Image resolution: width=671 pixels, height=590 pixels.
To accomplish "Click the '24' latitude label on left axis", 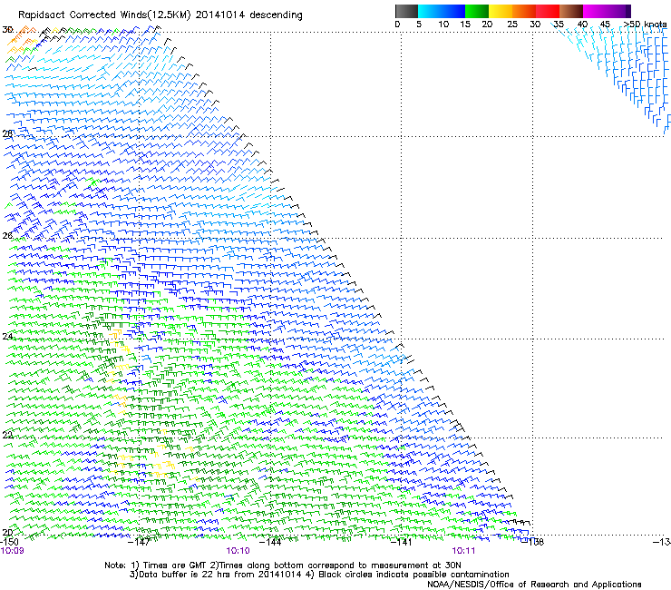I will coord(7,337).
